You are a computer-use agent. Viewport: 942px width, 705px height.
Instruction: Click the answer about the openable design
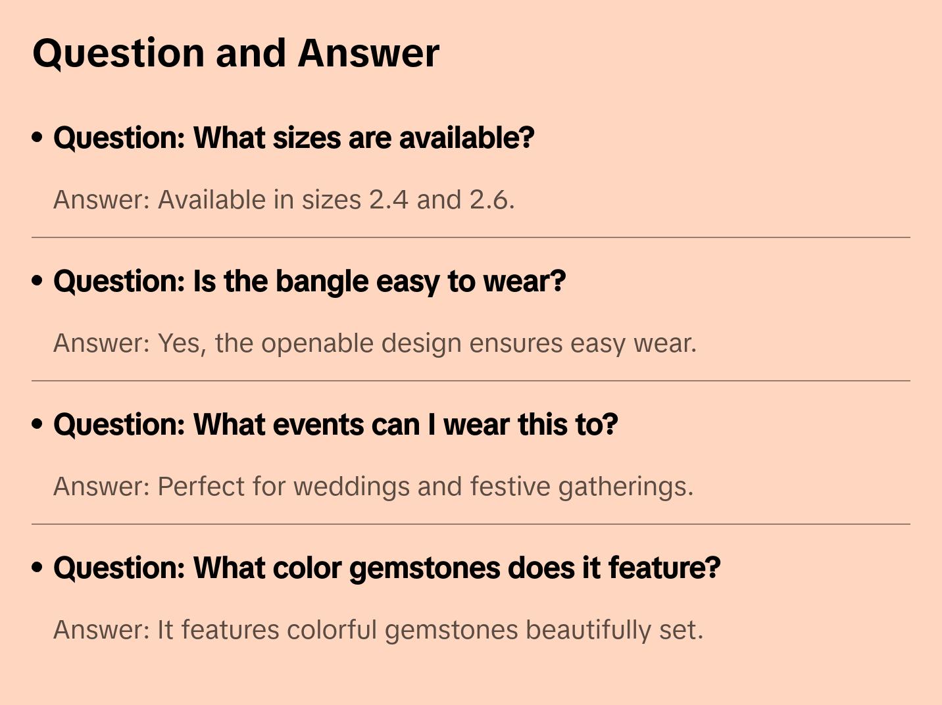click(x=374, y=343)
